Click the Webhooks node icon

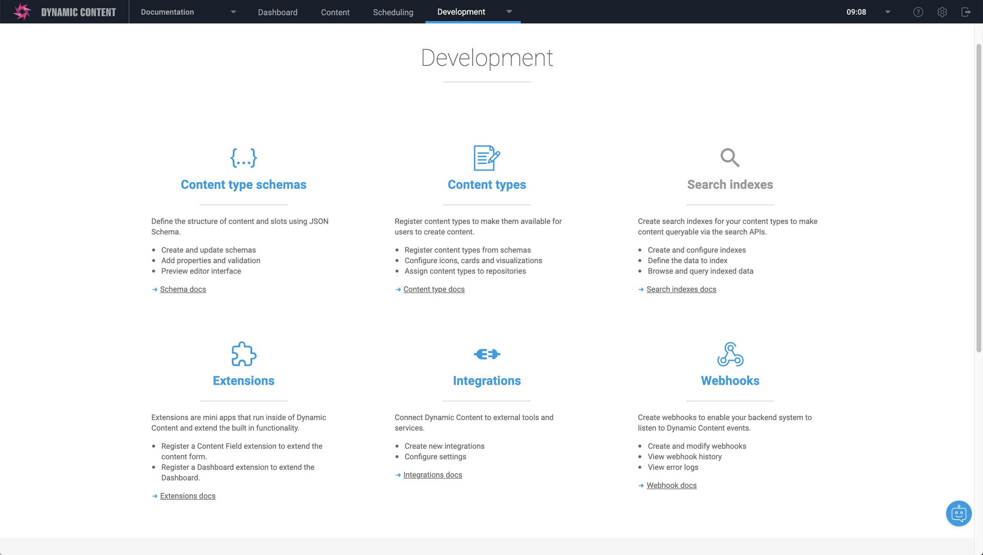tap(729, 354)
